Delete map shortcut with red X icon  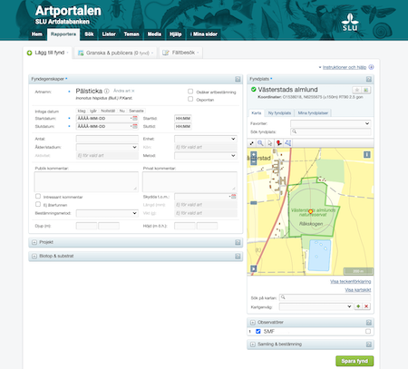pyautogui.click(x=366, y=306)
